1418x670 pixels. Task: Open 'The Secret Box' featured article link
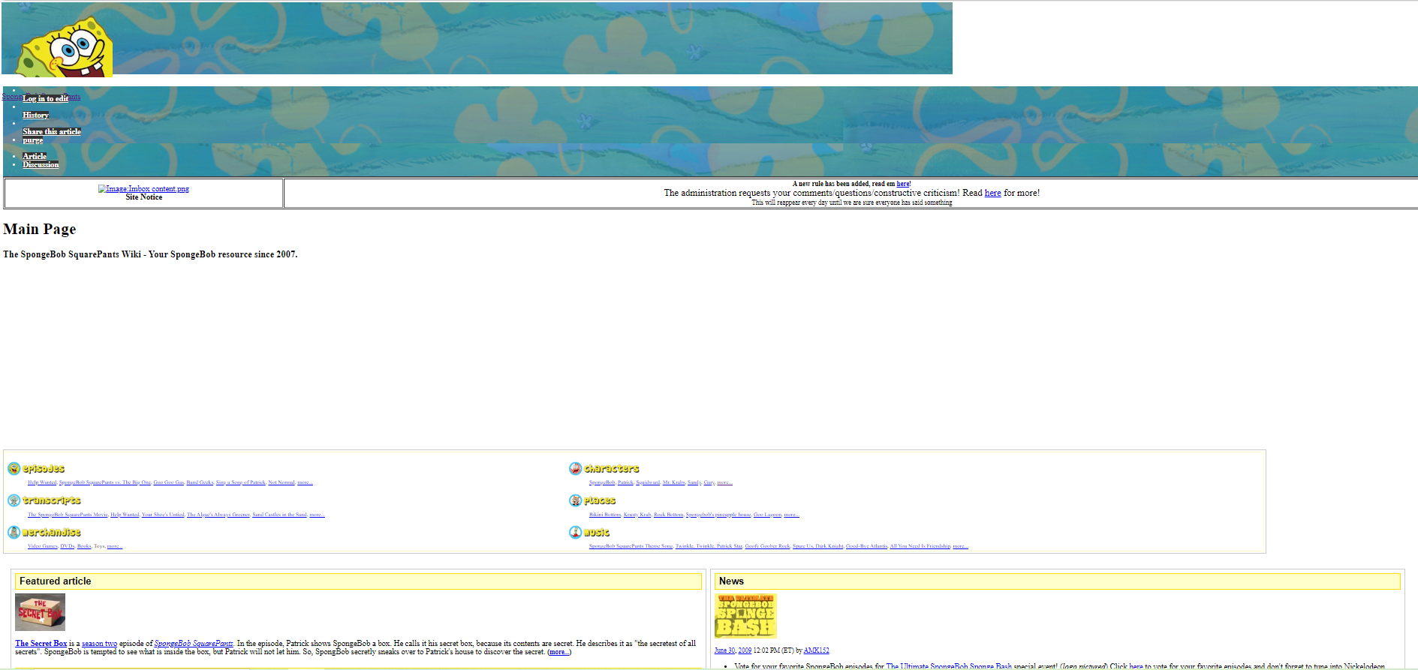click(41, 643)
